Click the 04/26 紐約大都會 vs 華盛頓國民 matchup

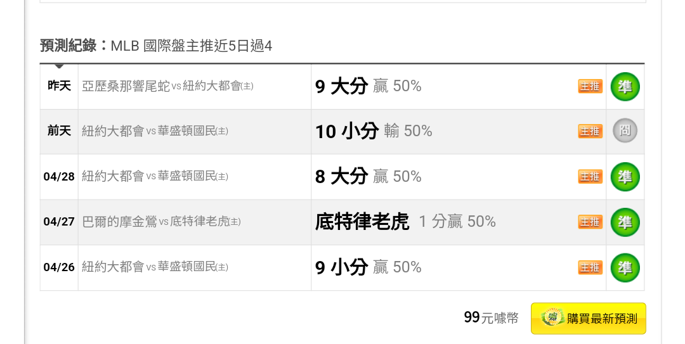tap(155, 267)
